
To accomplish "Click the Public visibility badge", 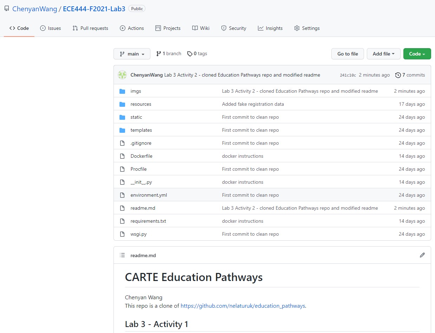I will pos(137,9).
